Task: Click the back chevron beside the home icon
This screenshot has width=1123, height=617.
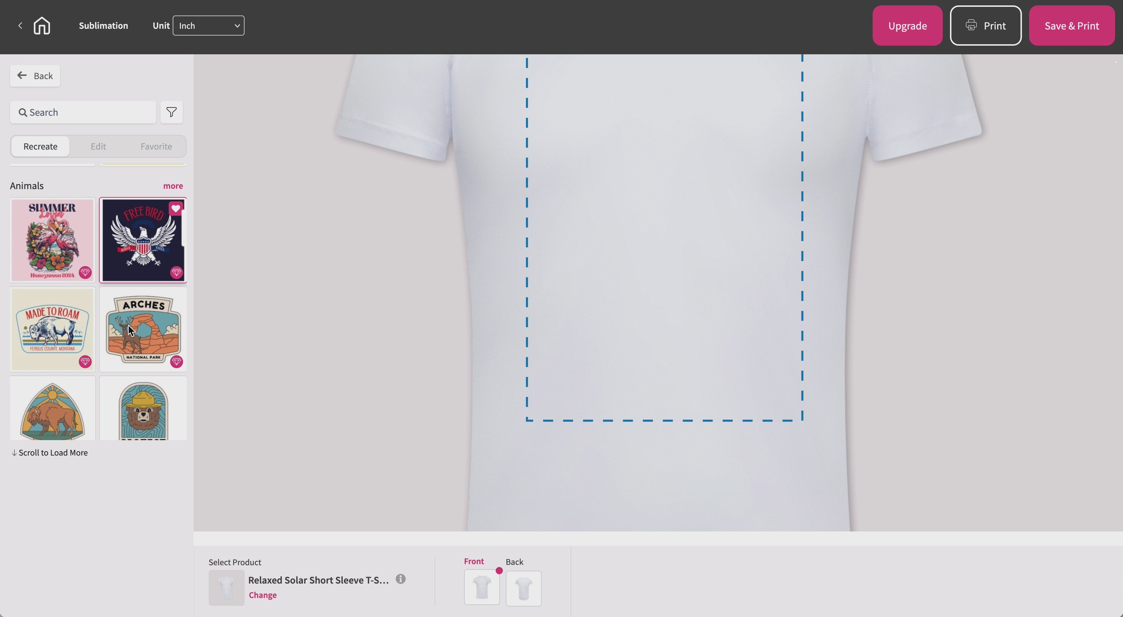Action: (20, 26)
